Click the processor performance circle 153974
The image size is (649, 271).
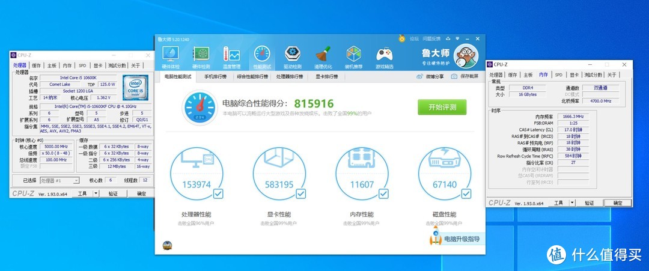click(x=197, y=174)
